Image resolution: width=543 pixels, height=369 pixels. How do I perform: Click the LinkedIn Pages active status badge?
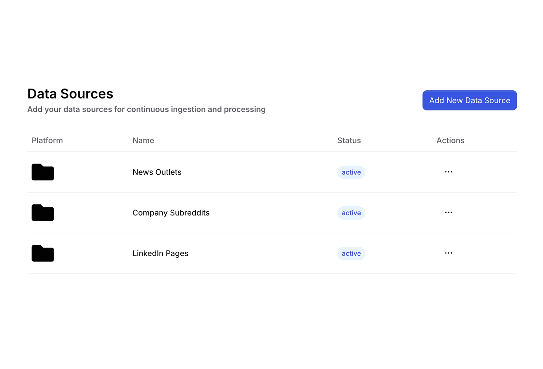(351, 254)
